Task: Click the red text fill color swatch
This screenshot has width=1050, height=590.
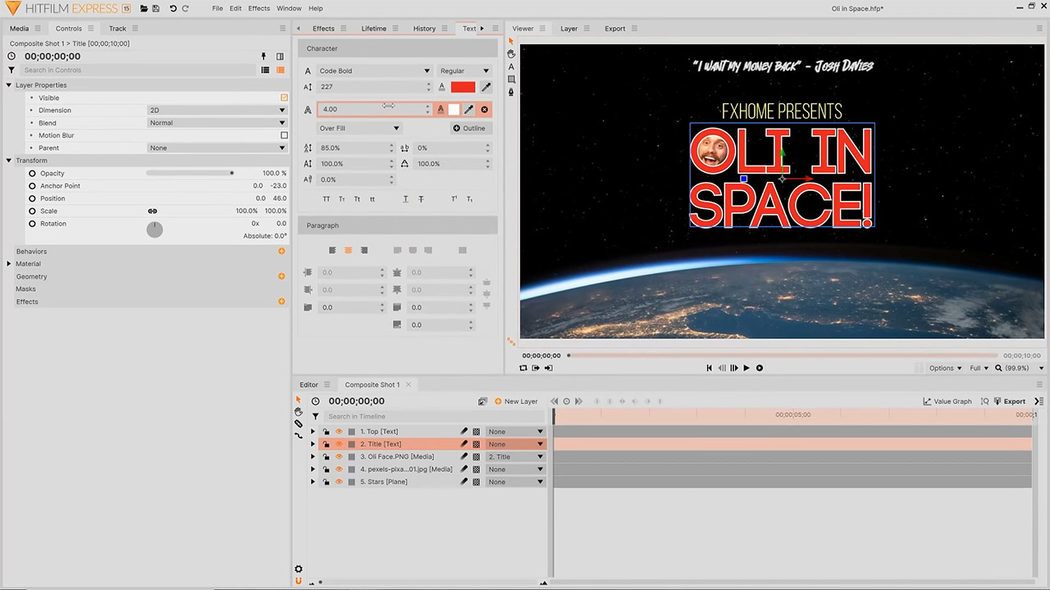Action: pyautogui.click(x=463, y=87)
